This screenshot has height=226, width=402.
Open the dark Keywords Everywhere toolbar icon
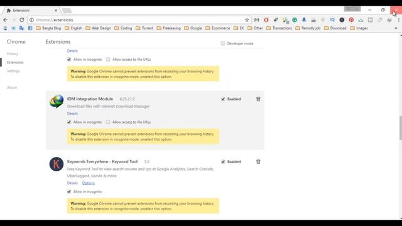coord(342,19)
